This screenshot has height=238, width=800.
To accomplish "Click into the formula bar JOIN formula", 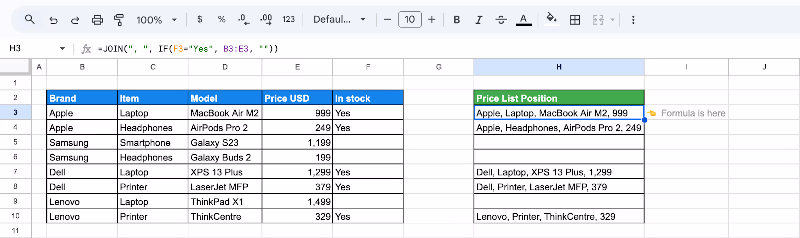I will point(188,49).
